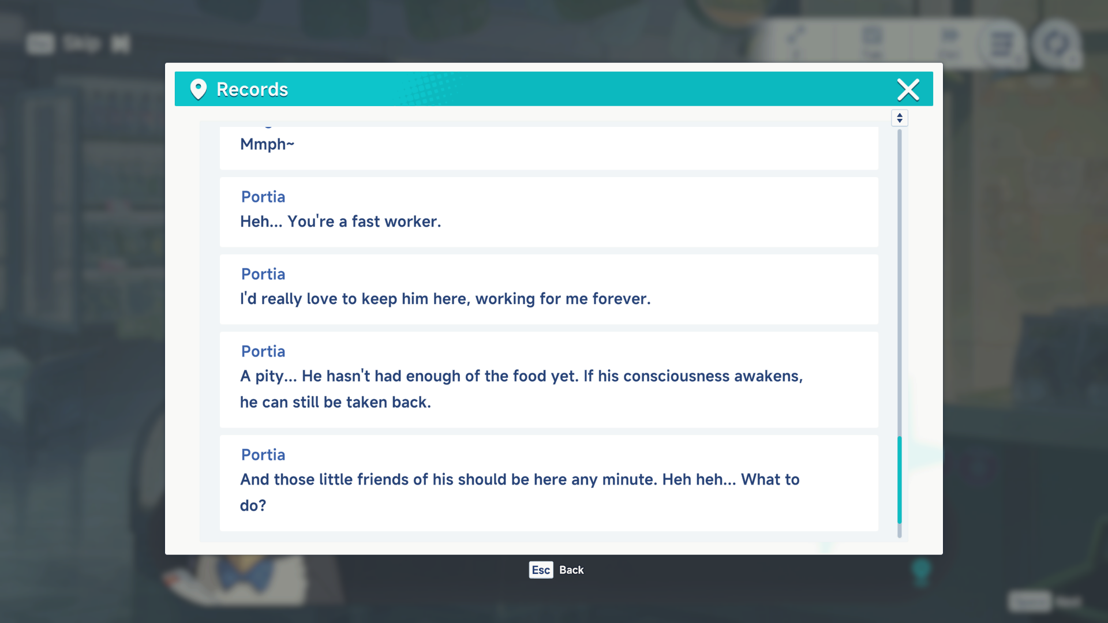Select the "Mmph~" dialogue entry
This screenshot has width=1108, height=623.
pos(548,147)
